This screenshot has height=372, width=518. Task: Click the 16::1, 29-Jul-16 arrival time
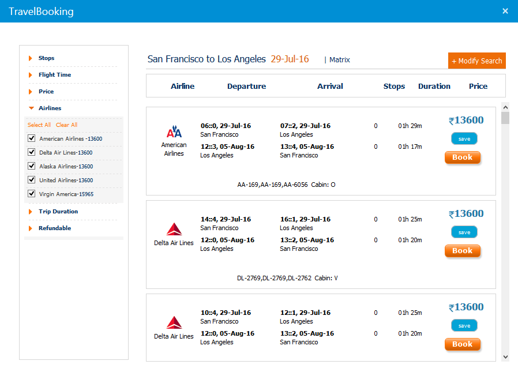[305, 219]
